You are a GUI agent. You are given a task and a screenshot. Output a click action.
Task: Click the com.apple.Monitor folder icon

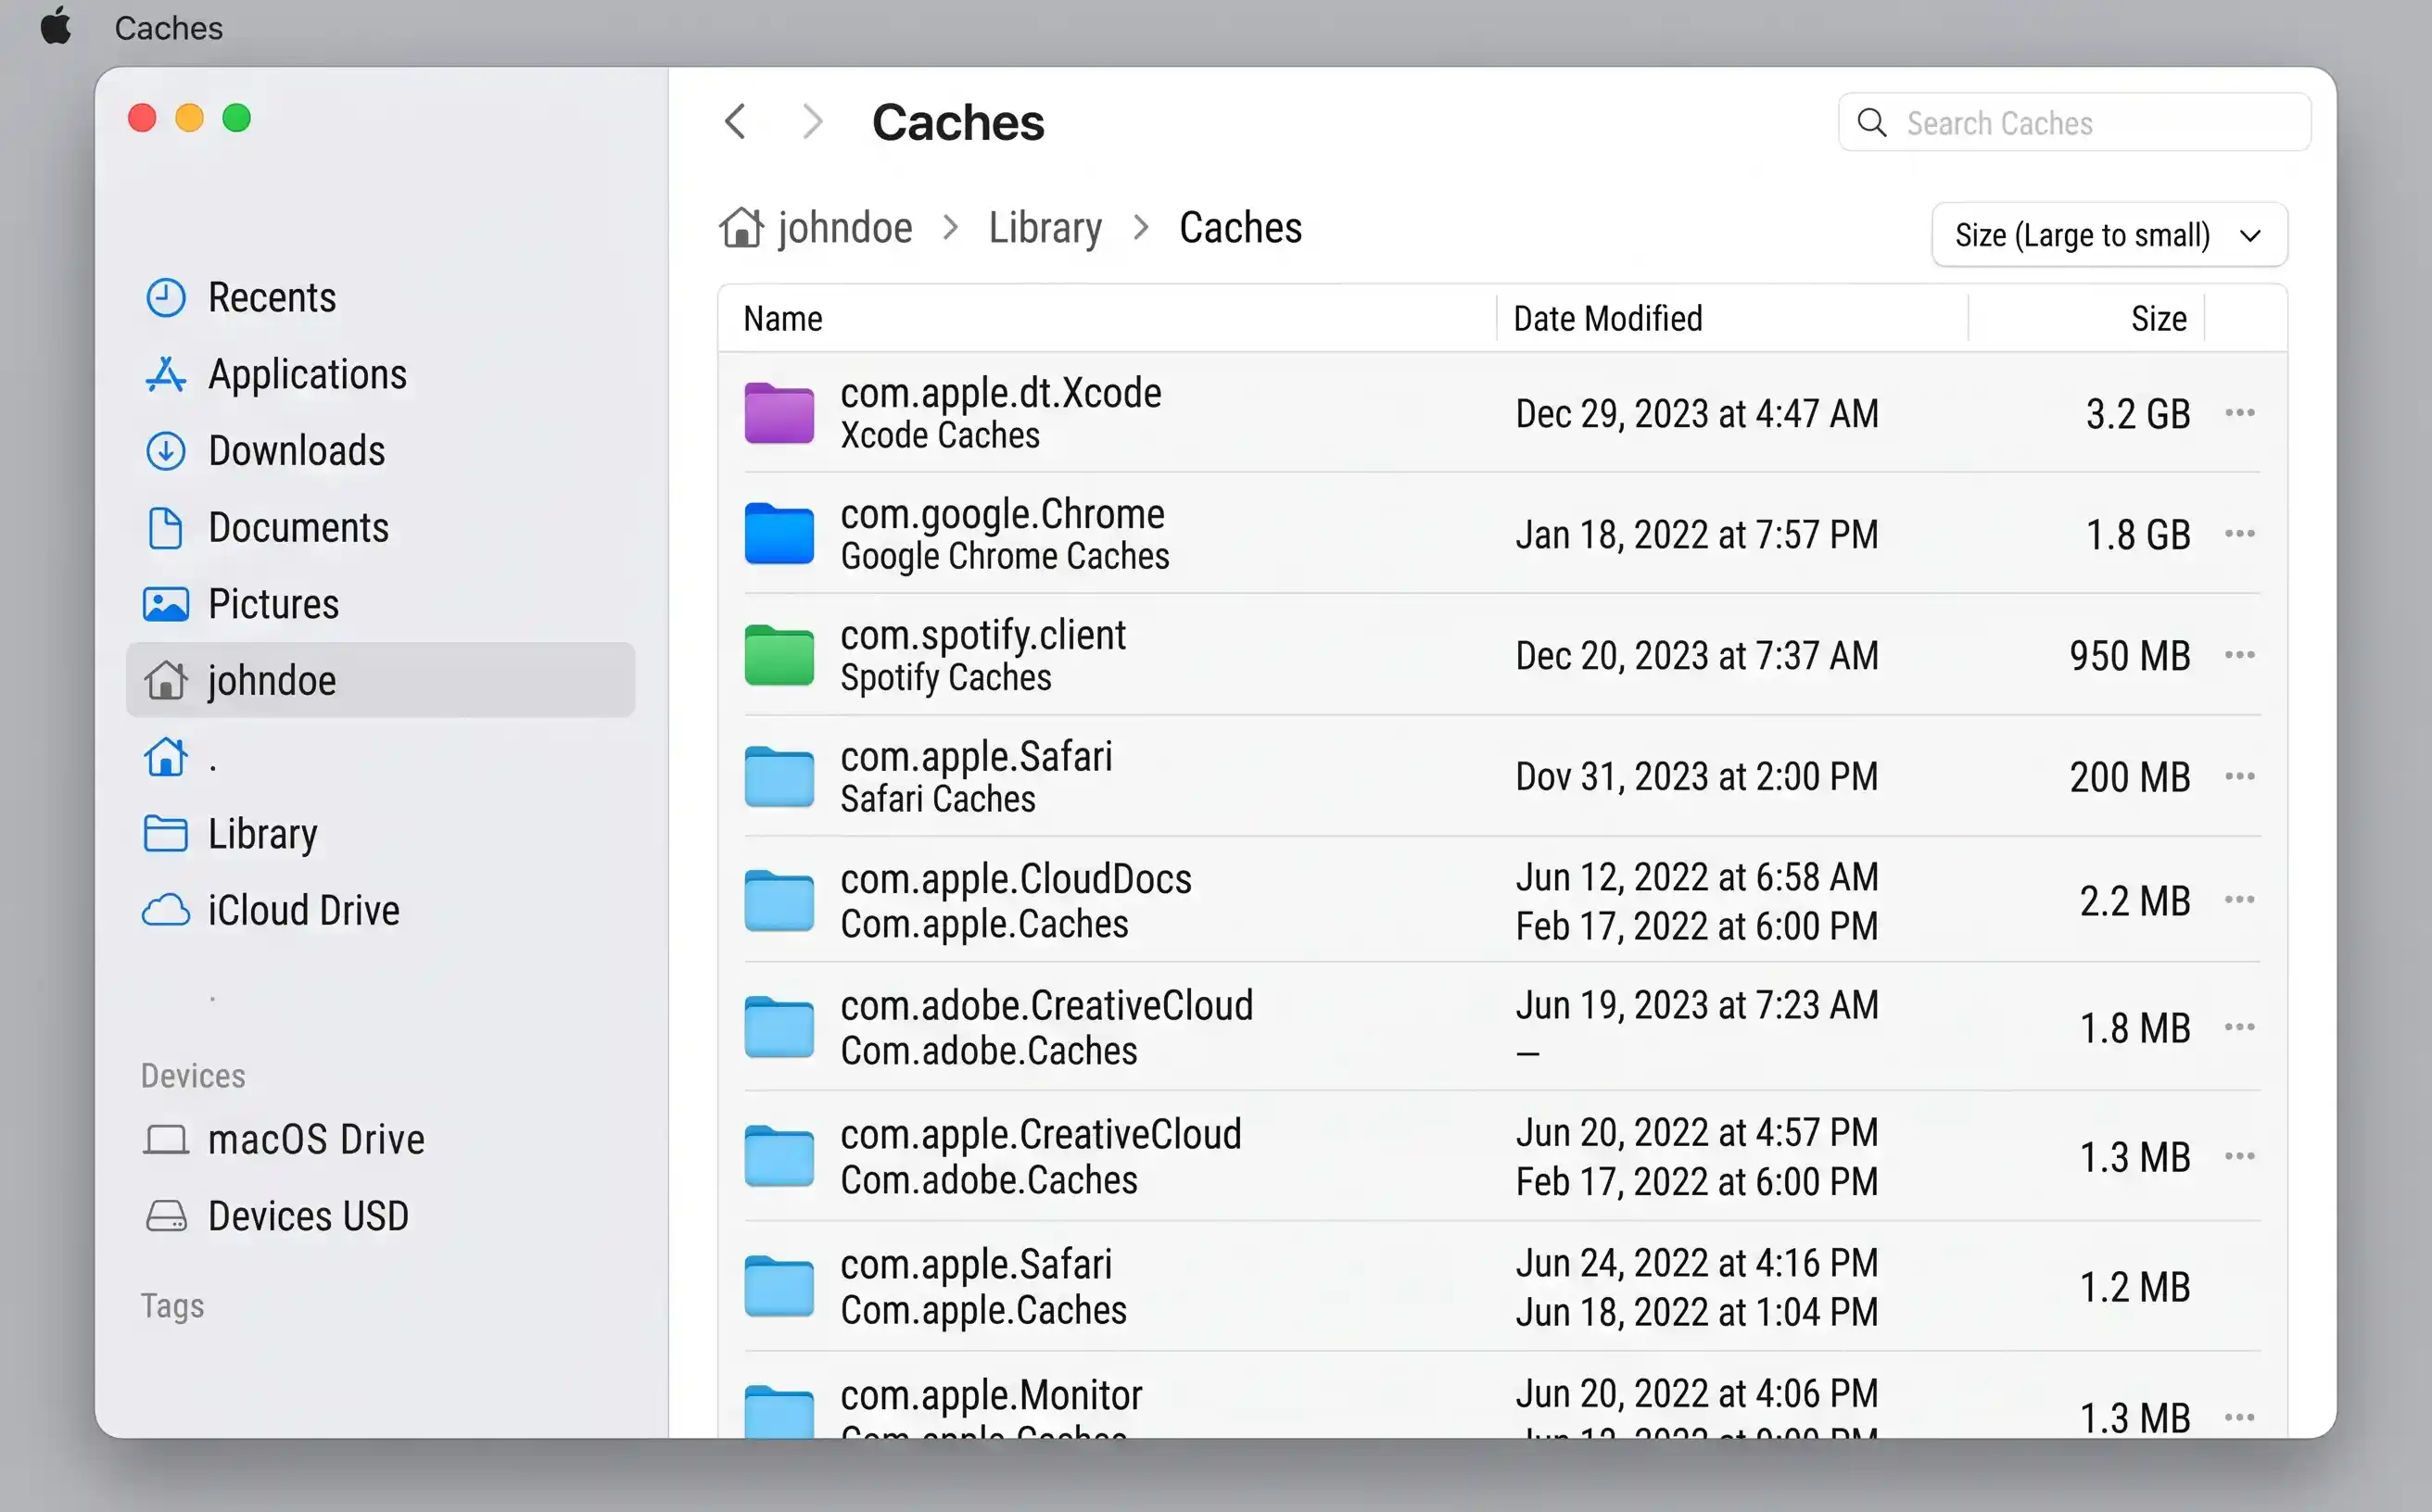(779, 1410)
